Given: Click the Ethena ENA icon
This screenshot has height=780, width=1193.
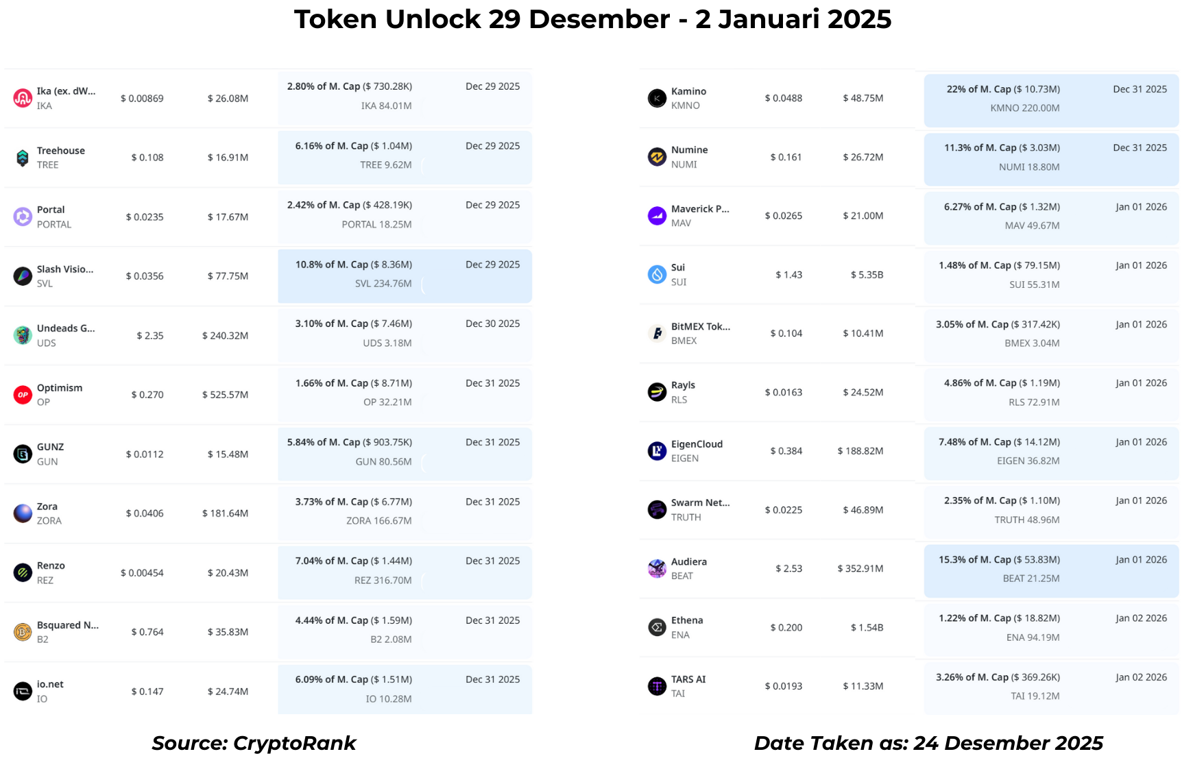Looking at the screenshot, I should pyautogui.click(x=657, y=627).
